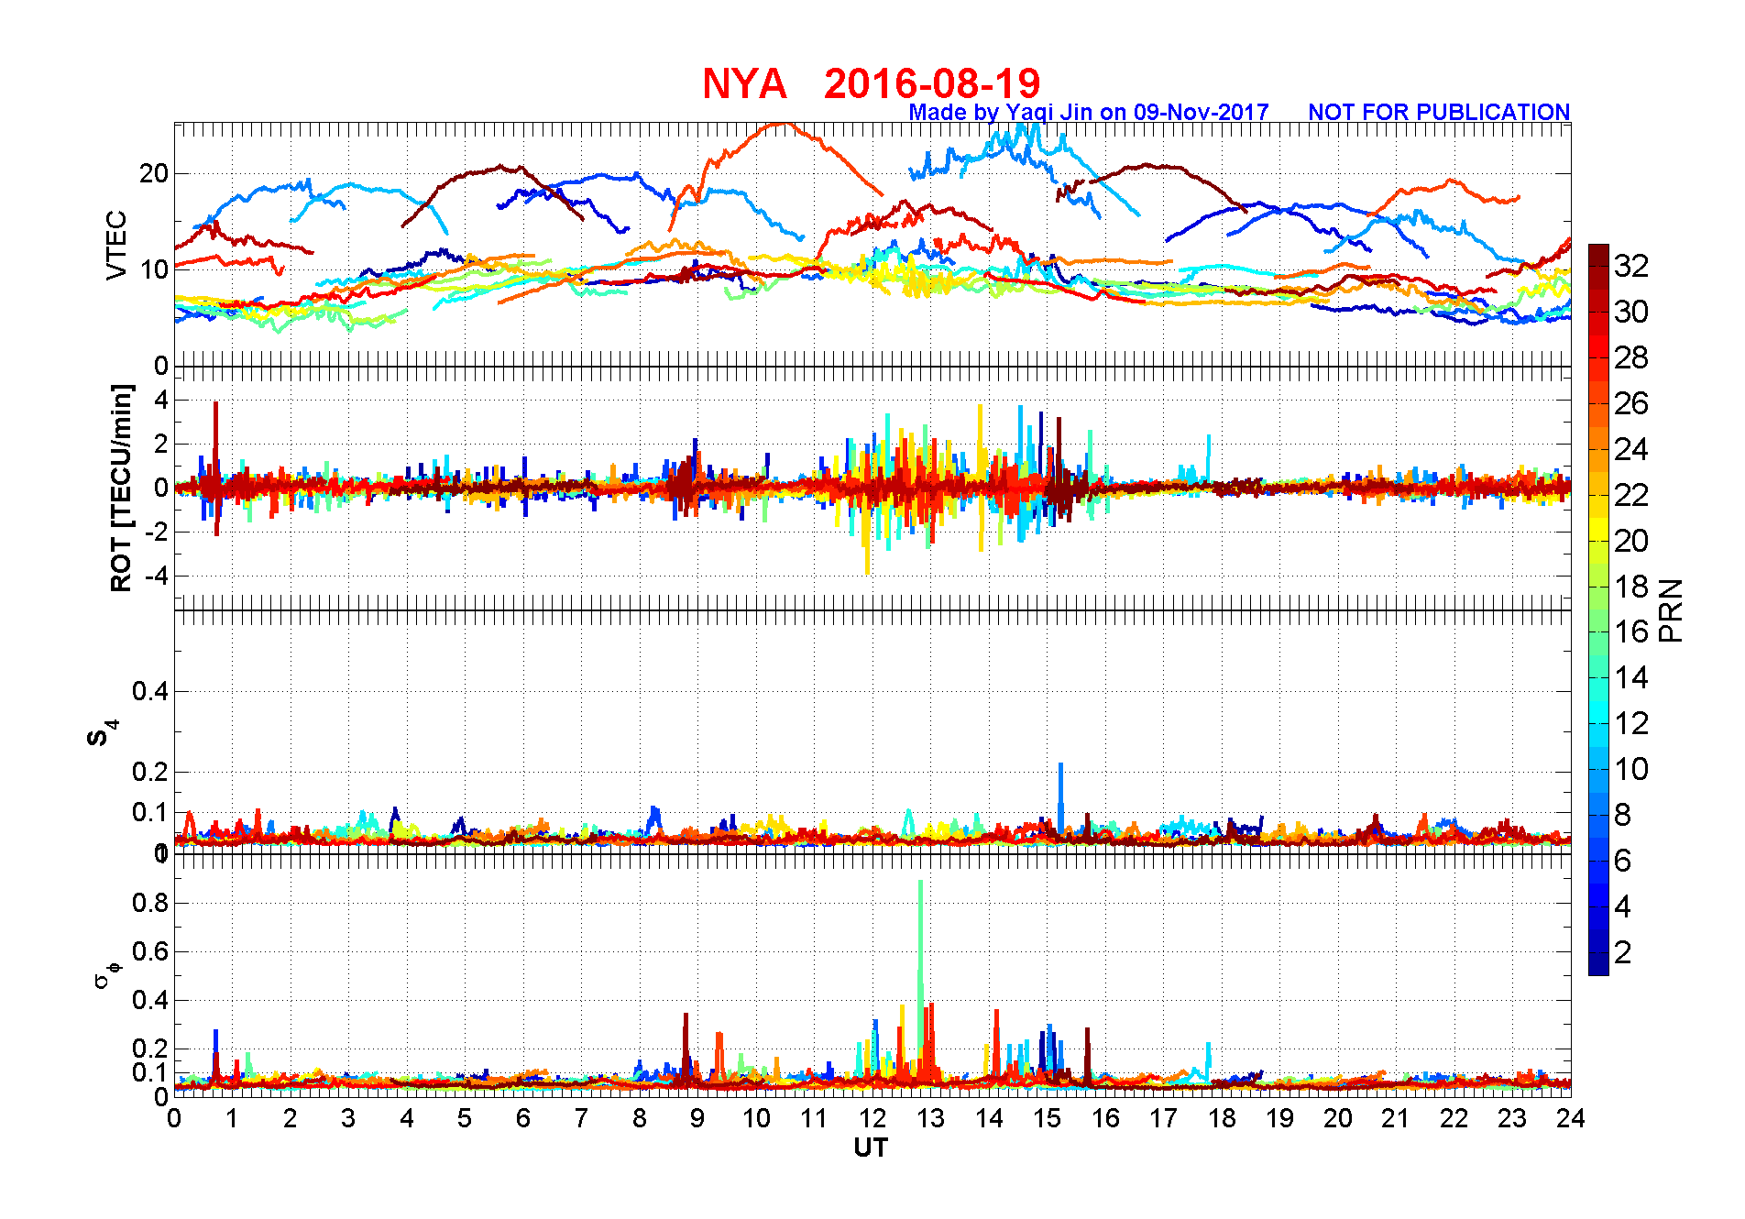
Task: Click colorbar tick label "32"
Action: tap(1631, 266)
